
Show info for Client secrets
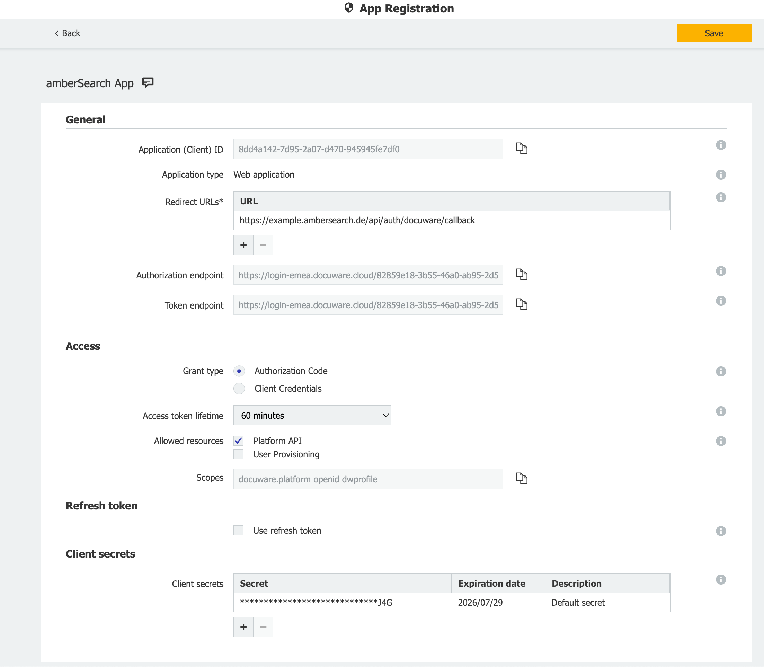click(x=720, y=579)
